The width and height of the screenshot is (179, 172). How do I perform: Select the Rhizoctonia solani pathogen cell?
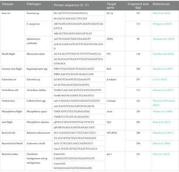pyautogui.click(x=36, y=54)
